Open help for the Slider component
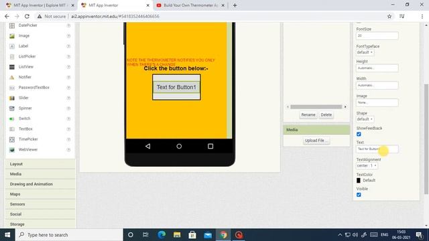 point(68,98)
